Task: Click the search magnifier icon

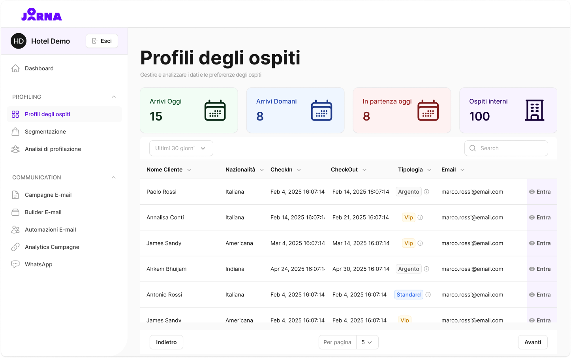Action: point(472,148)
